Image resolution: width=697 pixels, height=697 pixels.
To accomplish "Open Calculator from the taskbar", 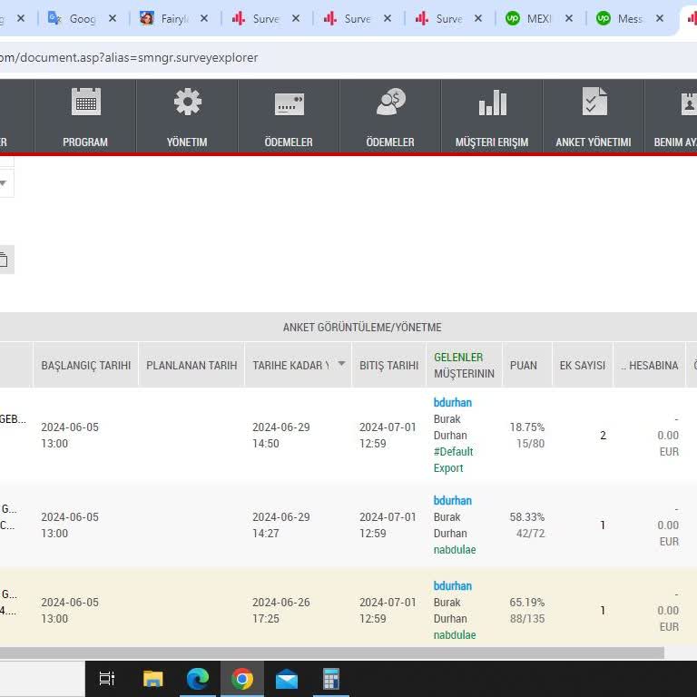I will [331, 679].
